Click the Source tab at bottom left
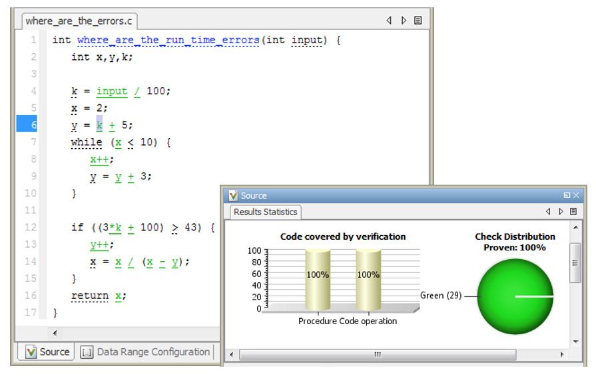 coord(47,352)
